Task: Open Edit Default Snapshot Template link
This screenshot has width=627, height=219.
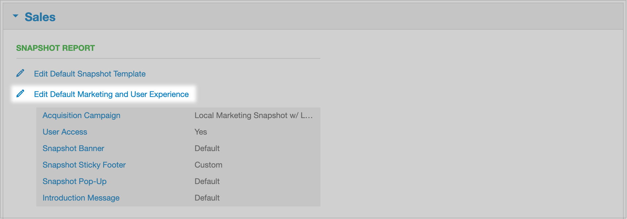Action: point(90,74)
